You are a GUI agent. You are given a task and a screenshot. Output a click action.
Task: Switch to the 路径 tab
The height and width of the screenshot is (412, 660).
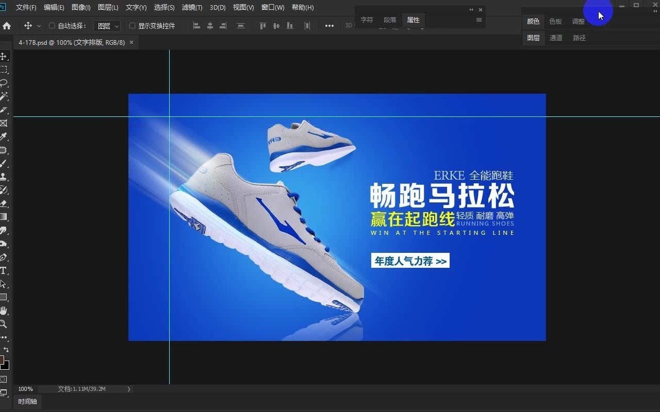579,38
